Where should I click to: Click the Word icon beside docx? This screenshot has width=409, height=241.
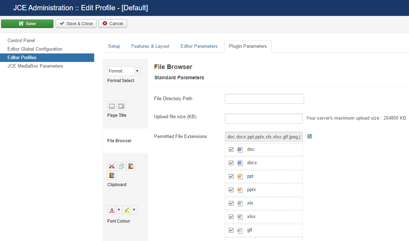pyautogui.click(x=240, y=163)
